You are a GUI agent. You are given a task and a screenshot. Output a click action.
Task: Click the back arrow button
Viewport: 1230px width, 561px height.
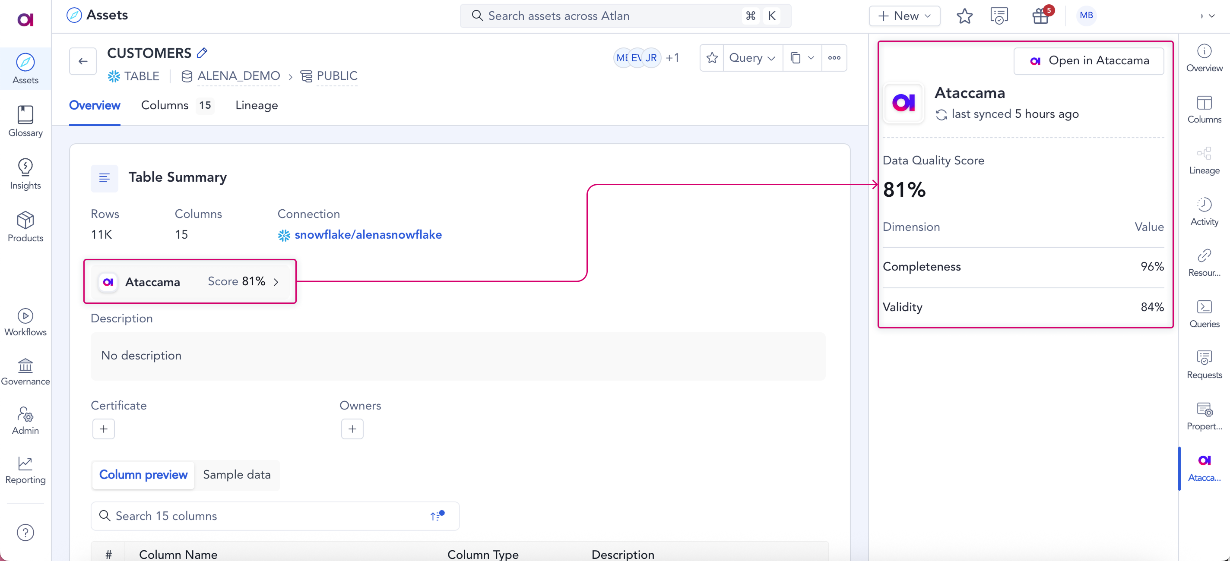[83, 61]
